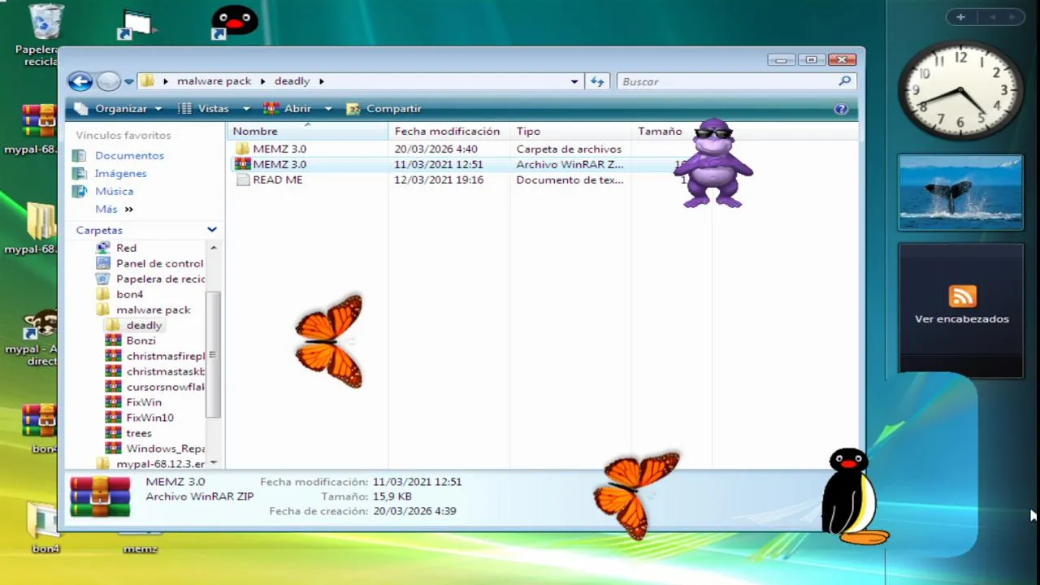This screenshot has height=585, width=1040.
Task: Open the address bar history dropdown
Action: point(574,81)
